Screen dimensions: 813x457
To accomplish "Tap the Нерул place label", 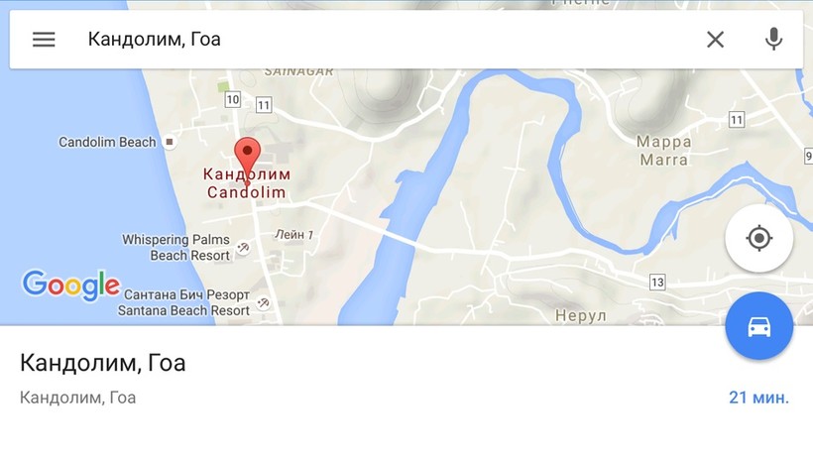I will tap(581, 315).
